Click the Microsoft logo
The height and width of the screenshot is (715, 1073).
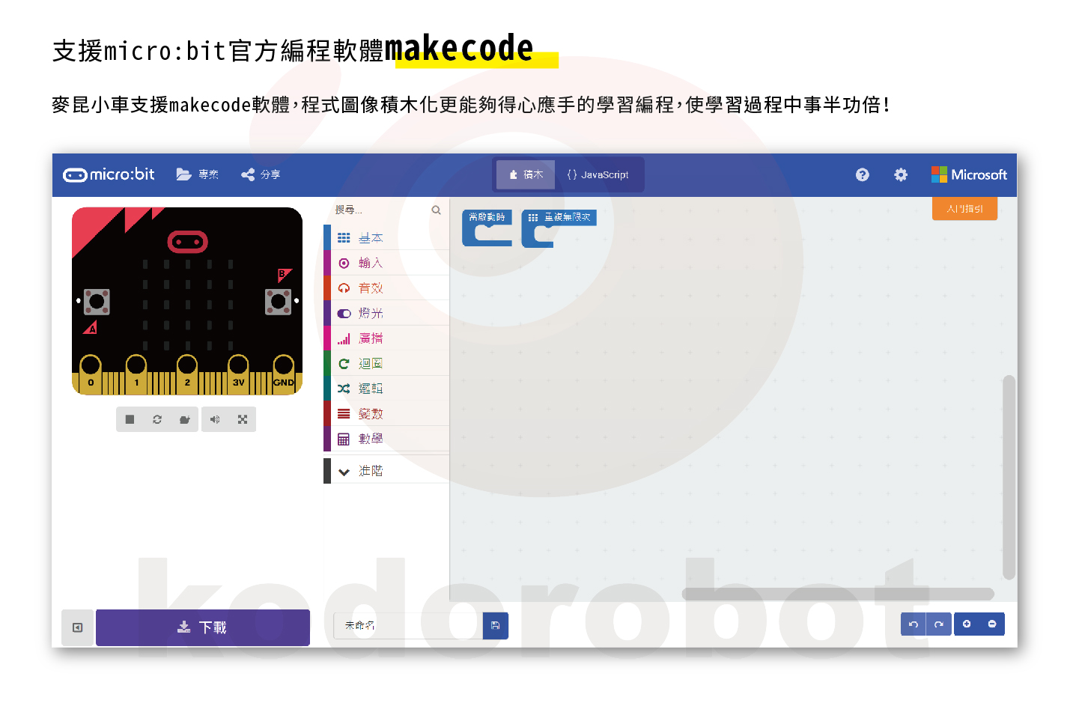[969, 174]
